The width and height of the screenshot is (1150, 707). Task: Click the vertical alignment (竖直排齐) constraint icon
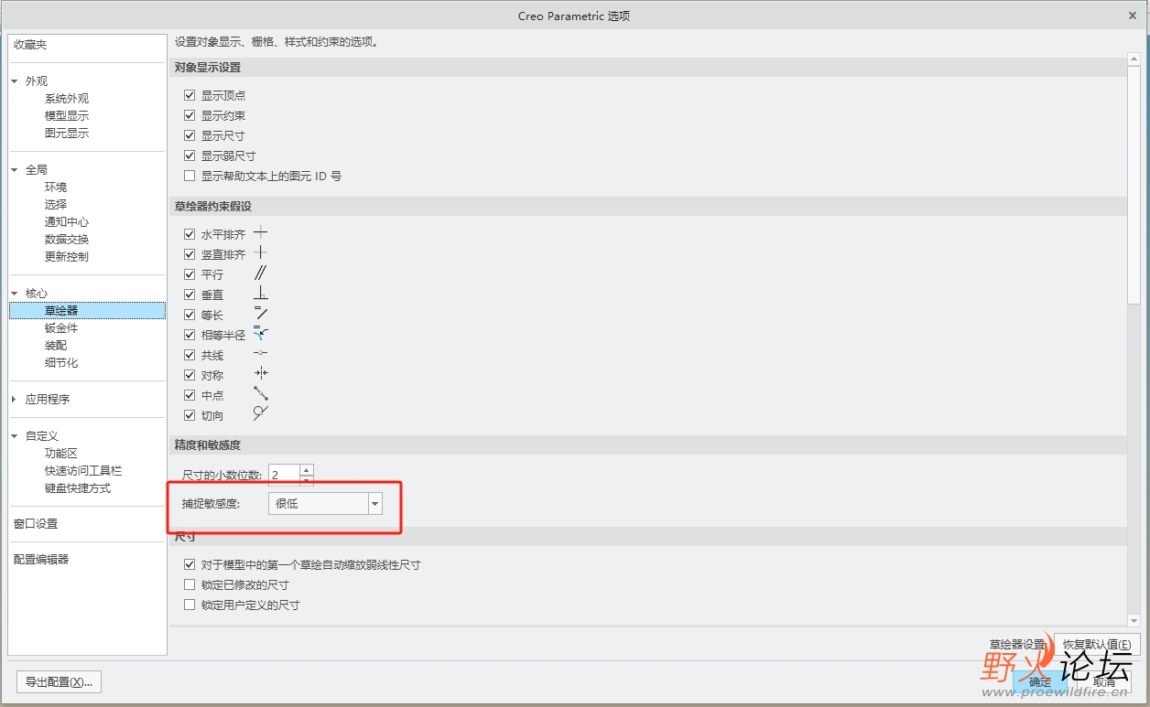[261, 253]
